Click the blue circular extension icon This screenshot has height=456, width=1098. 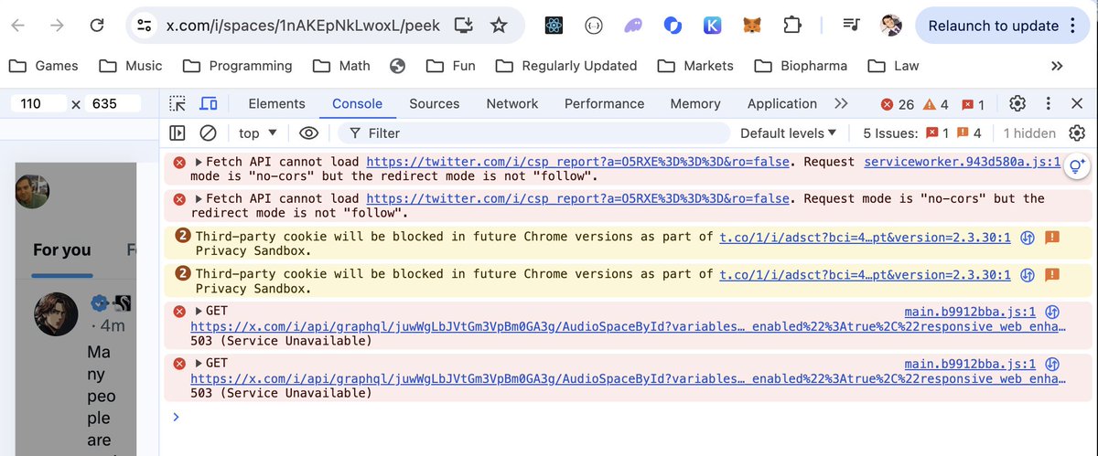[x=673, y=26]
